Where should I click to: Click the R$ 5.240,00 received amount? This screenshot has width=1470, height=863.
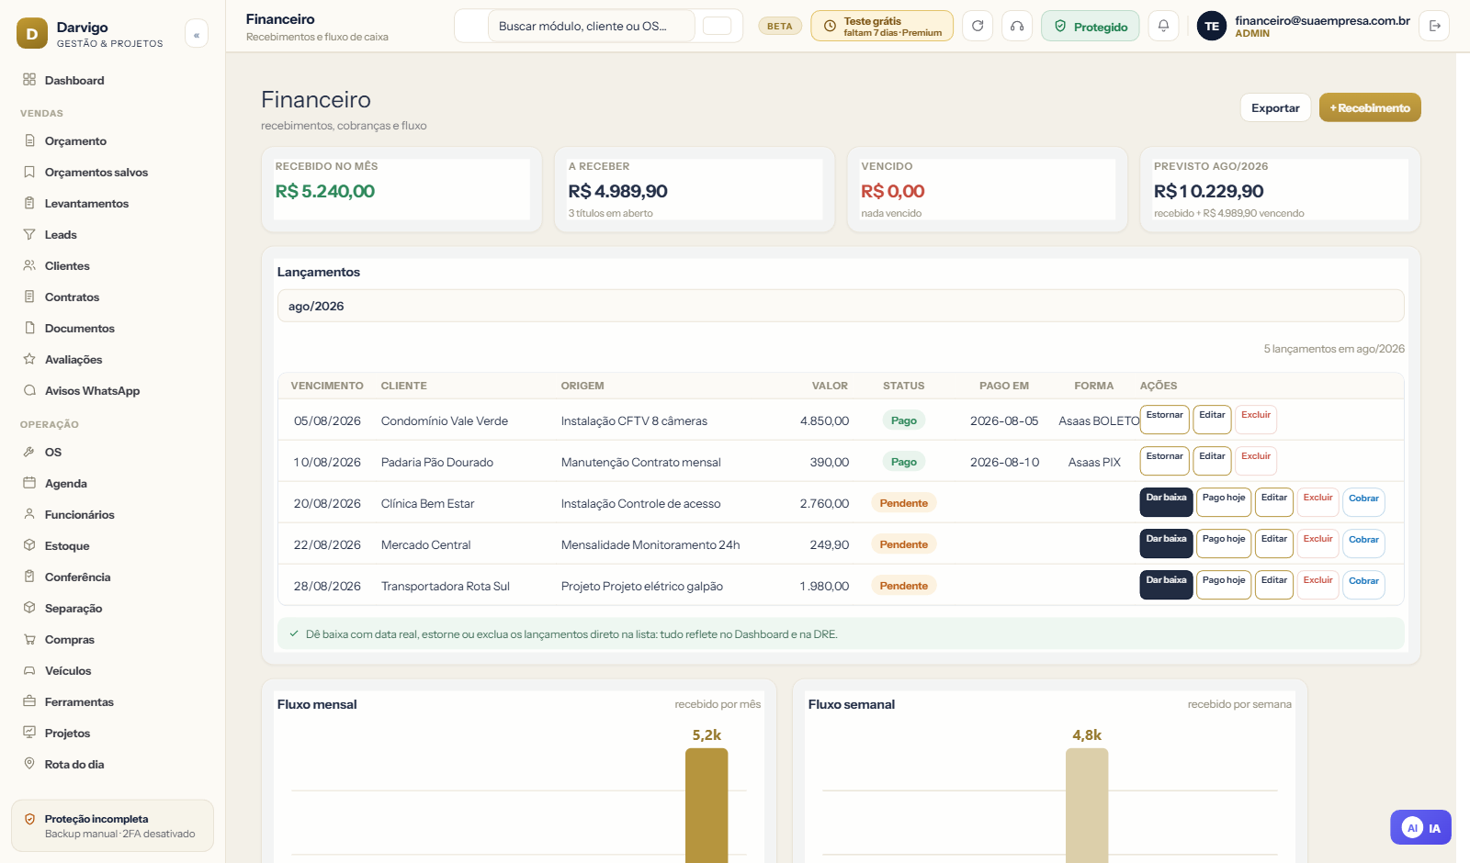tap(325, 191)
